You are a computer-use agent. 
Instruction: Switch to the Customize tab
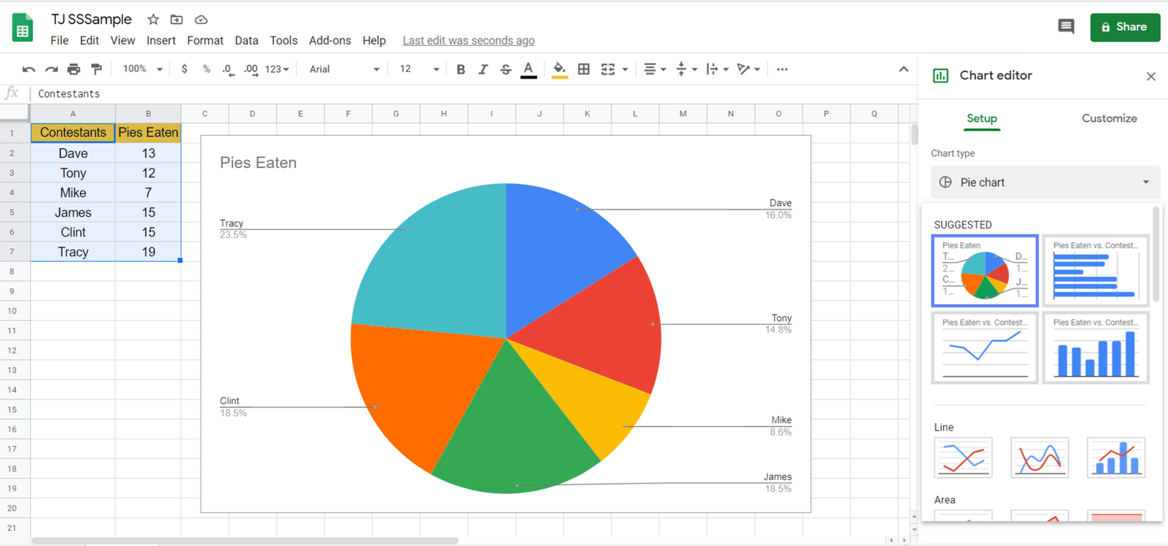click(x=1109, y=118)
